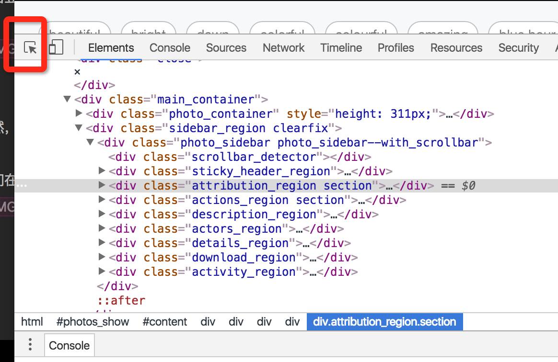Toggle the device toolbar icon
Image resolution: width=558 pixels, height=362 pixels.
coord(56,47)
